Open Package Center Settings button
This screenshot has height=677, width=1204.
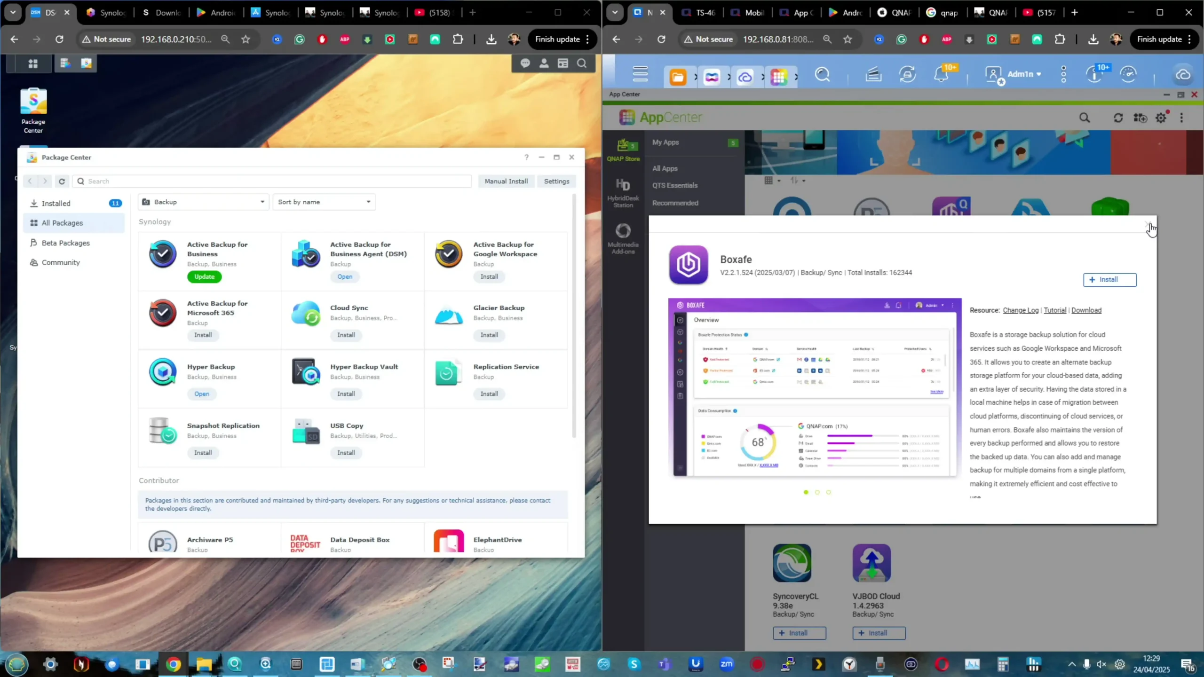point(556,181)
